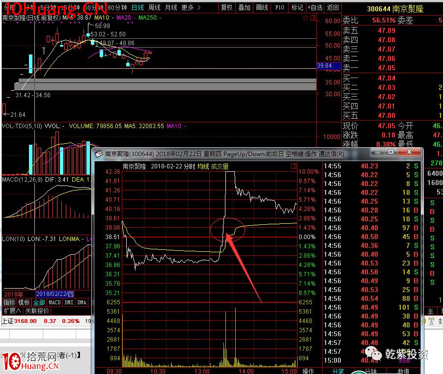This screenshot has height=374, width=443.
Task: Click 卖五 price 47.09
Action: click(x=387, y=30)
